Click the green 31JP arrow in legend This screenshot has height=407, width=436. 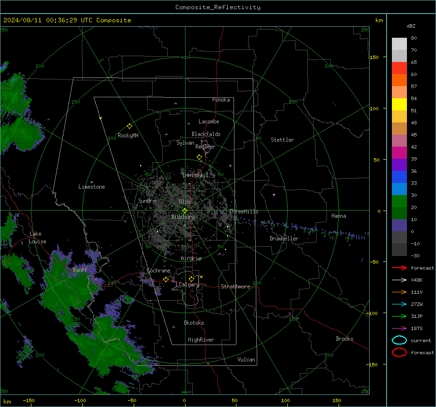click(x=399, y=316)
